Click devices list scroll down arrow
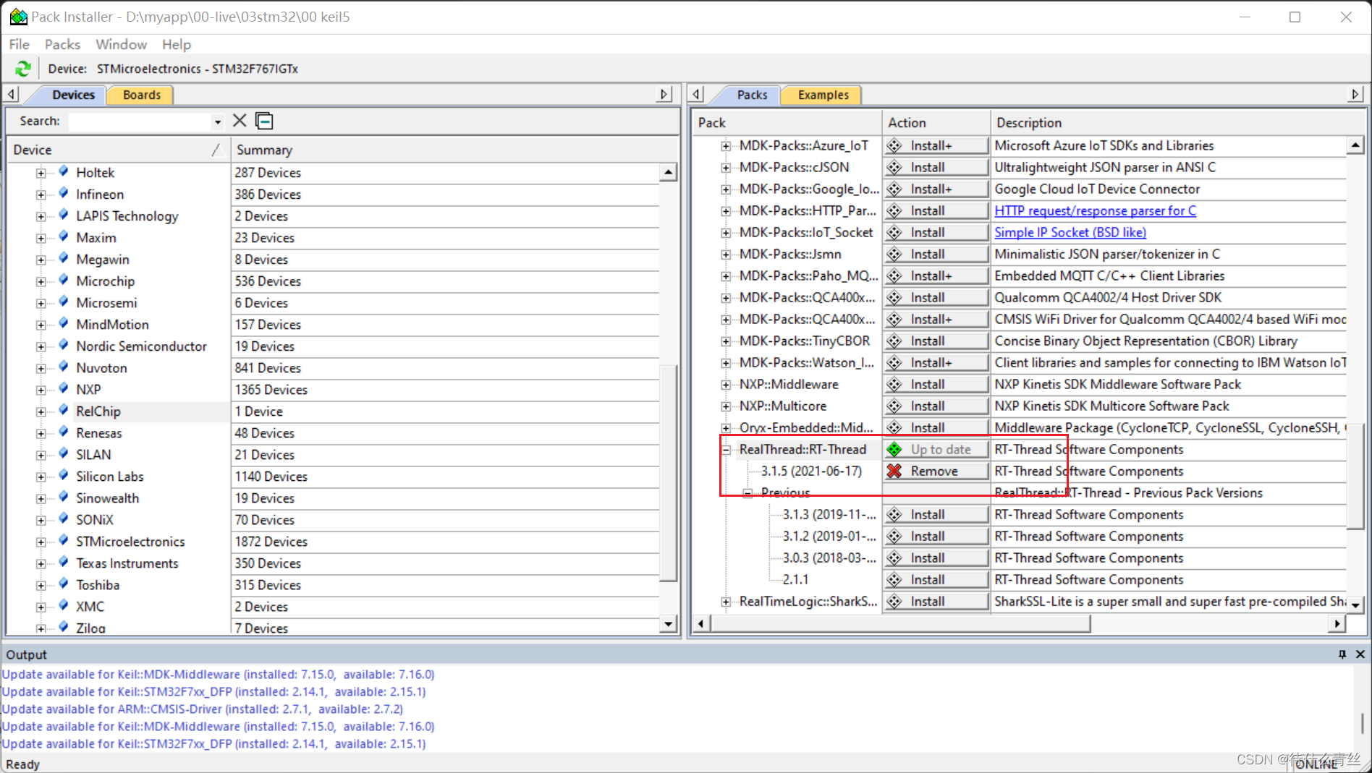 (x=668, y=624)
